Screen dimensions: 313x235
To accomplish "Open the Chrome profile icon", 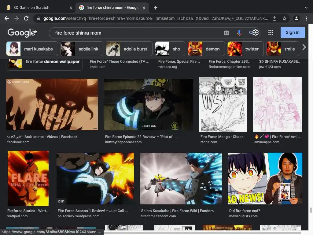I will [x=296, y=18].
